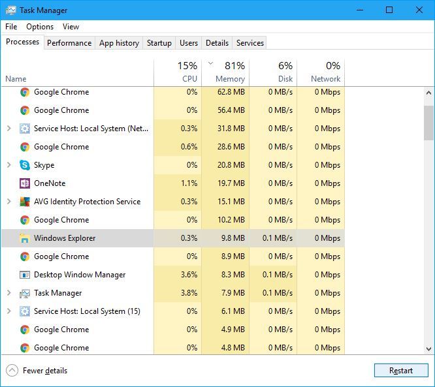This screenshot has height=387, width=435.
Task: Click the AVG Identity Protection icon
Action: point(25,202)
